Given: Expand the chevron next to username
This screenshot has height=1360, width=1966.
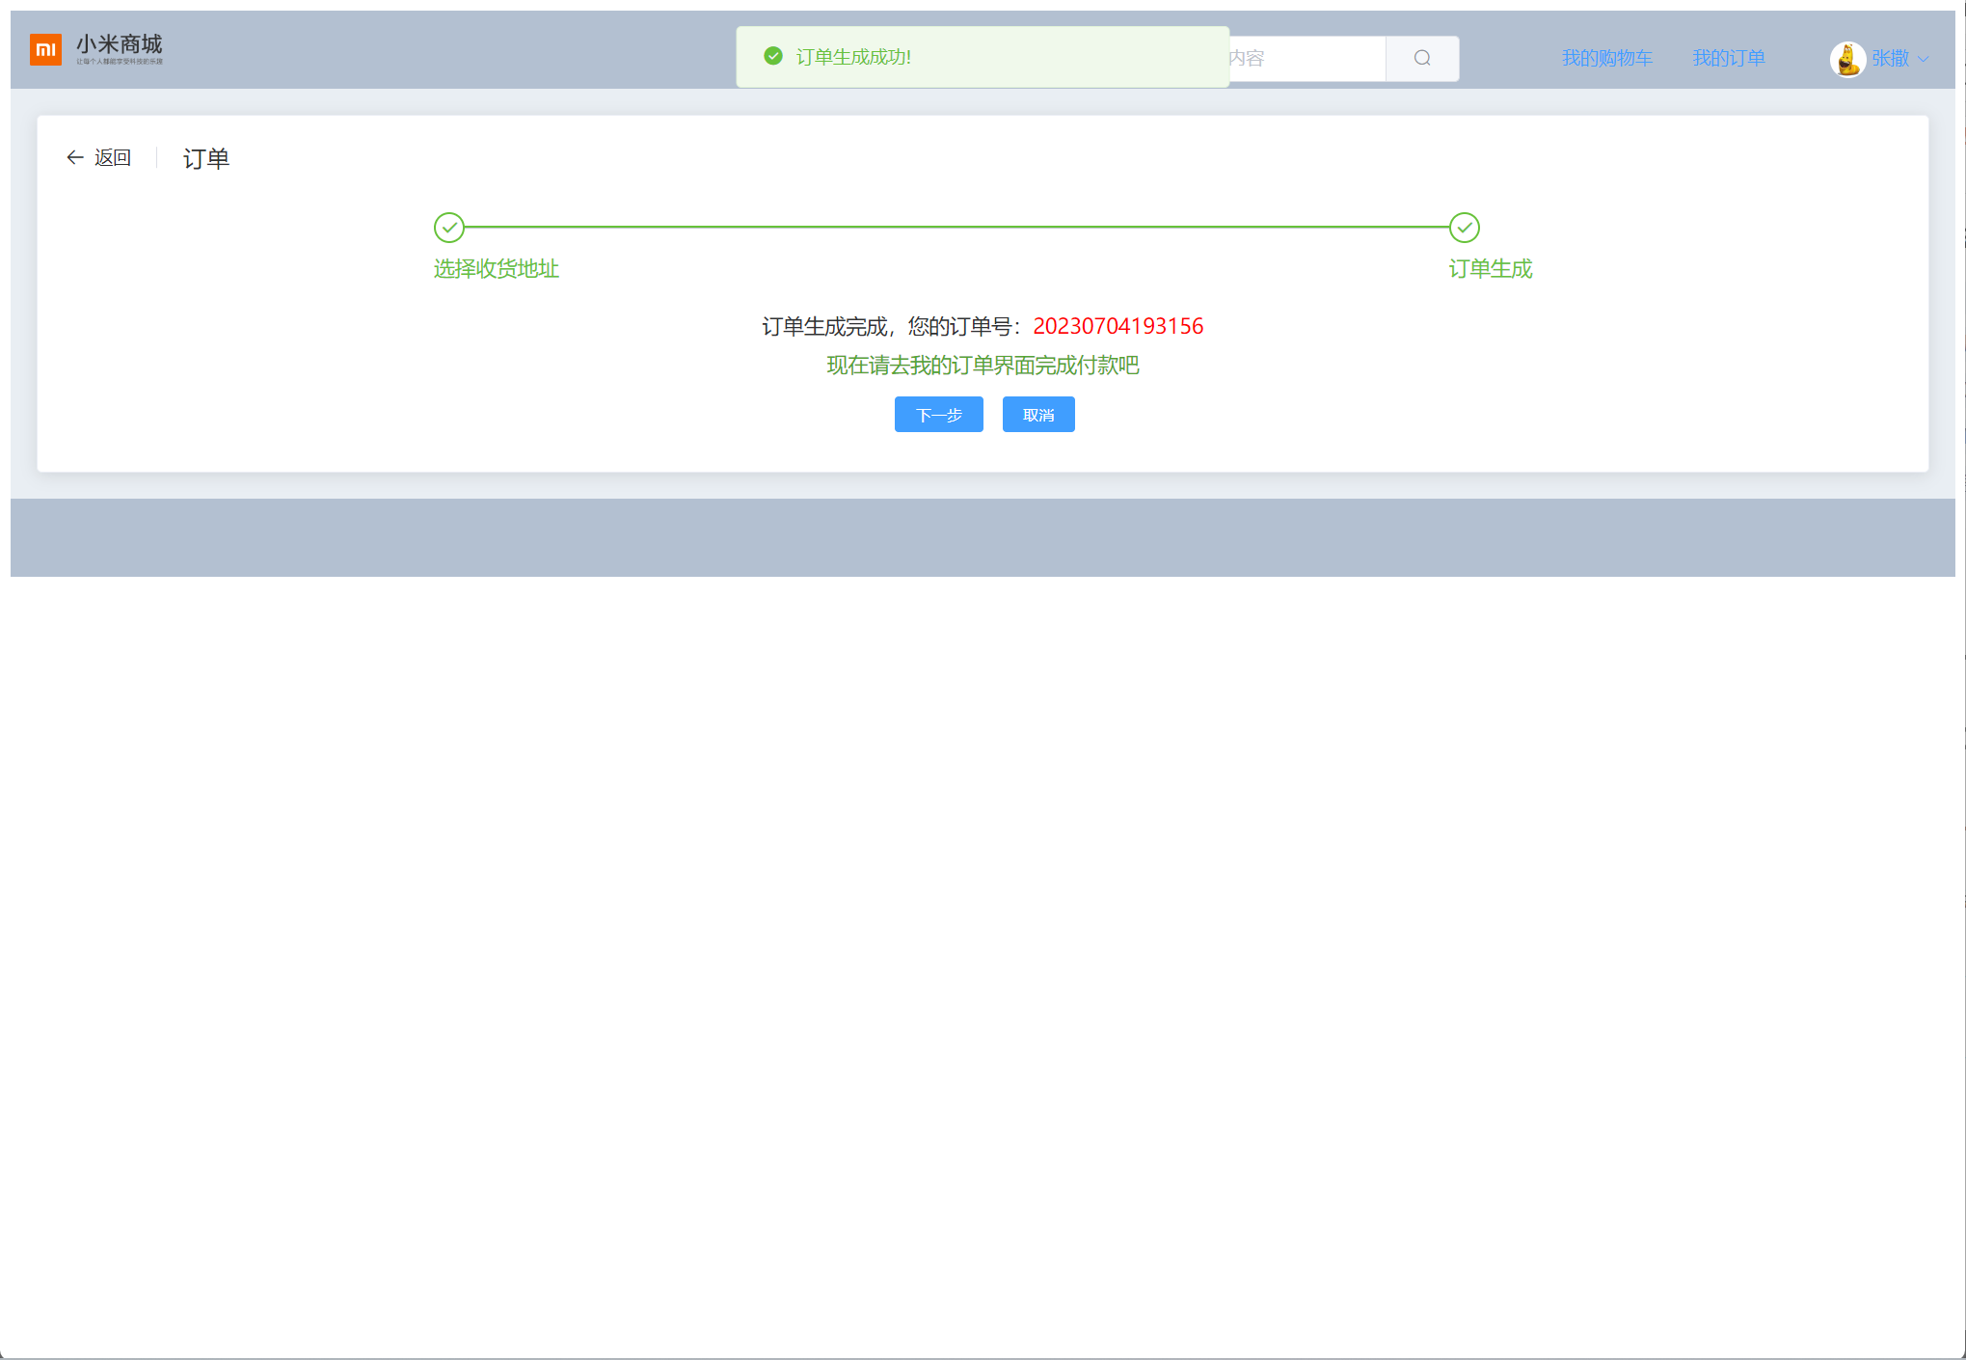Looking at the screenshot, I should click(x=1924, y=60).
